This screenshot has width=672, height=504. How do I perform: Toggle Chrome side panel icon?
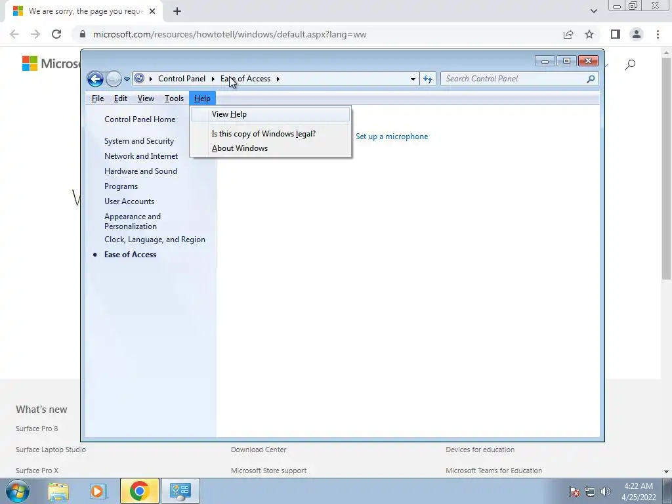[x=616, y=34]
